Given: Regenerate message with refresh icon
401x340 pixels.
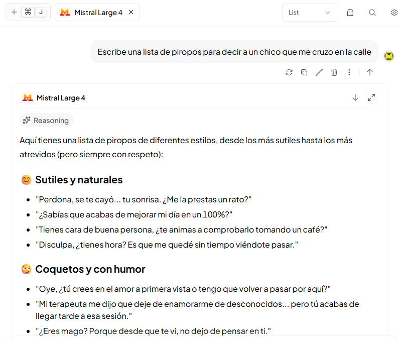Looking at the screenshot, I should (x=289, y=72).
